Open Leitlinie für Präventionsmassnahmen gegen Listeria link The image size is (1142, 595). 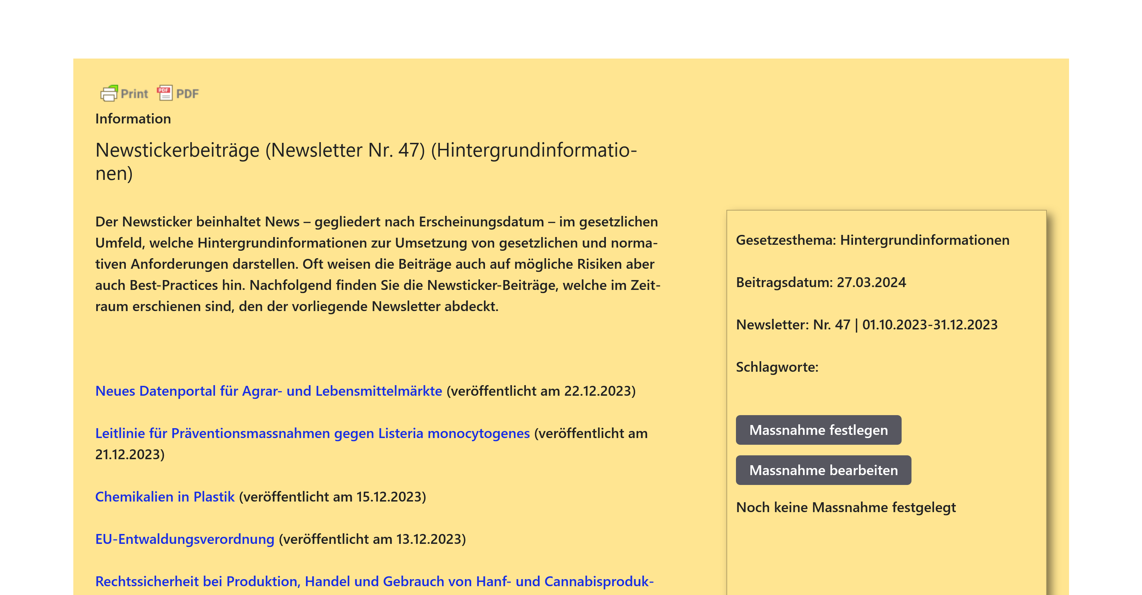coord(313,433)
